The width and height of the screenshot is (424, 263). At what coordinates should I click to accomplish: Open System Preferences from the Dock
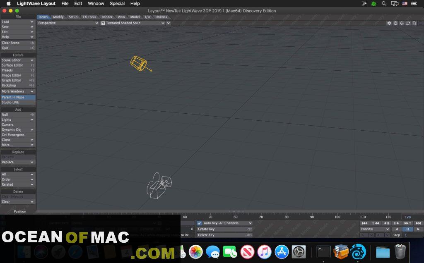click(x=299, y=252)
